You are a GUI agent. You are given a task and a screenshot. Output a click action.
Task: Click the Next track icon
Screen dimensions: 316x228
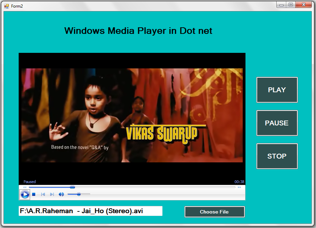point(52,194)
